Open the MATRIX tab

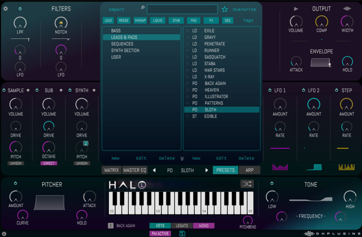tap(111, 170)
